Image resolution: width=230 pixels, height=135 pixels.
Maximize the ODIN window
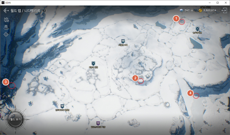coord(218,3)
